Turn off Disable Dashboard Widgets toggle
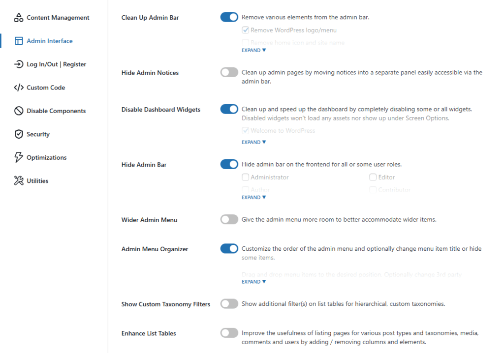This screenshot has height=353, width=504. [229, 109]
